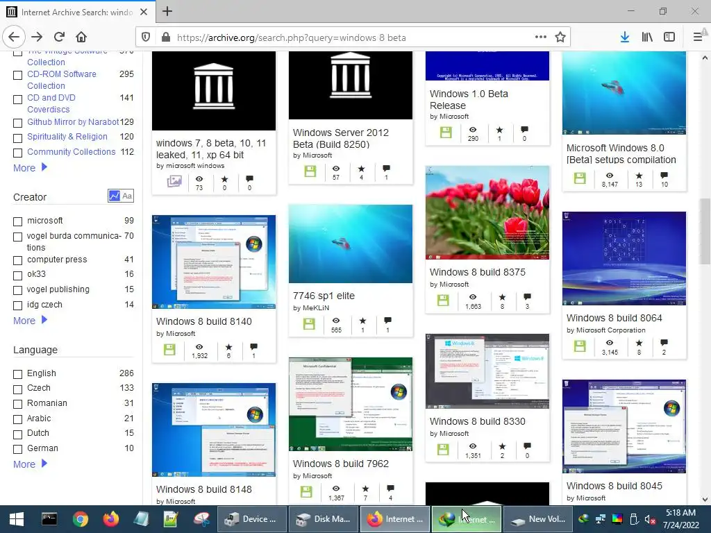The width and height of the screenshot is (711, 533).
Task: Open the Windows 8 build 8375 tulips thumbnail
Action: 487,212
